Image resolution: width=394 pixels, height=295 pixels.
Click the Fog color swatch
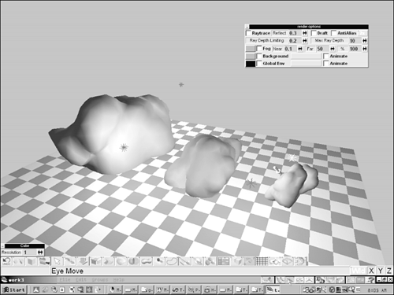[x=251, y=49]
